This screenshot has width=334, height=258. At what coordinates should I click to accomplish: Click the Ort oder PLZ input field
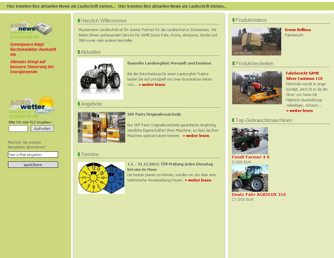coord(18,129)
